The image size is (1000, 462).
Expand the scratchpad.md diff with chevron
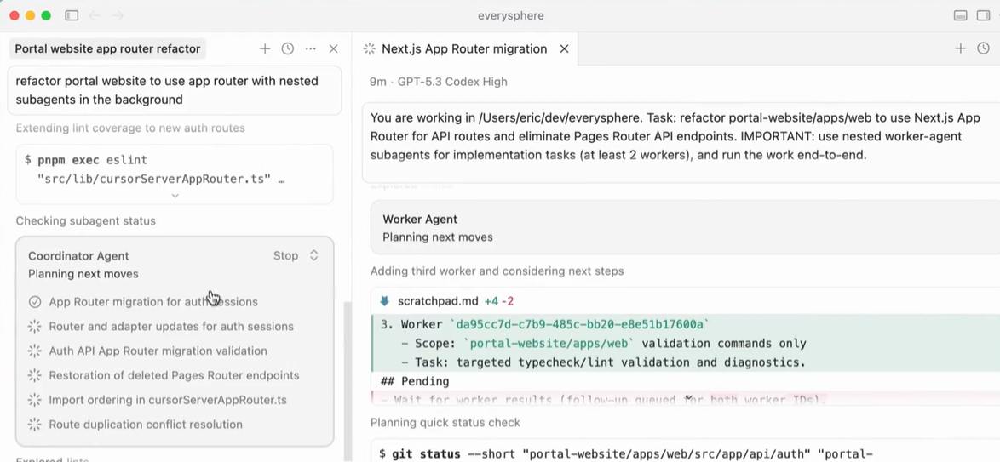point(689,398)
